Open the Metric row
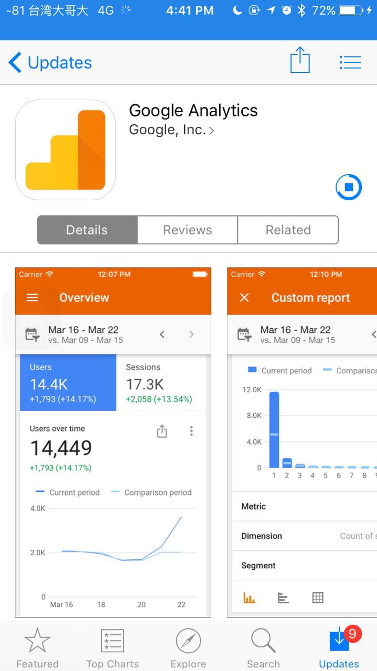 [305, 506]
